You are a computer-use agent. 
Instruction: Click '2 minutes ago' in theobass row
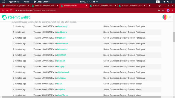(x=19, y=38)
